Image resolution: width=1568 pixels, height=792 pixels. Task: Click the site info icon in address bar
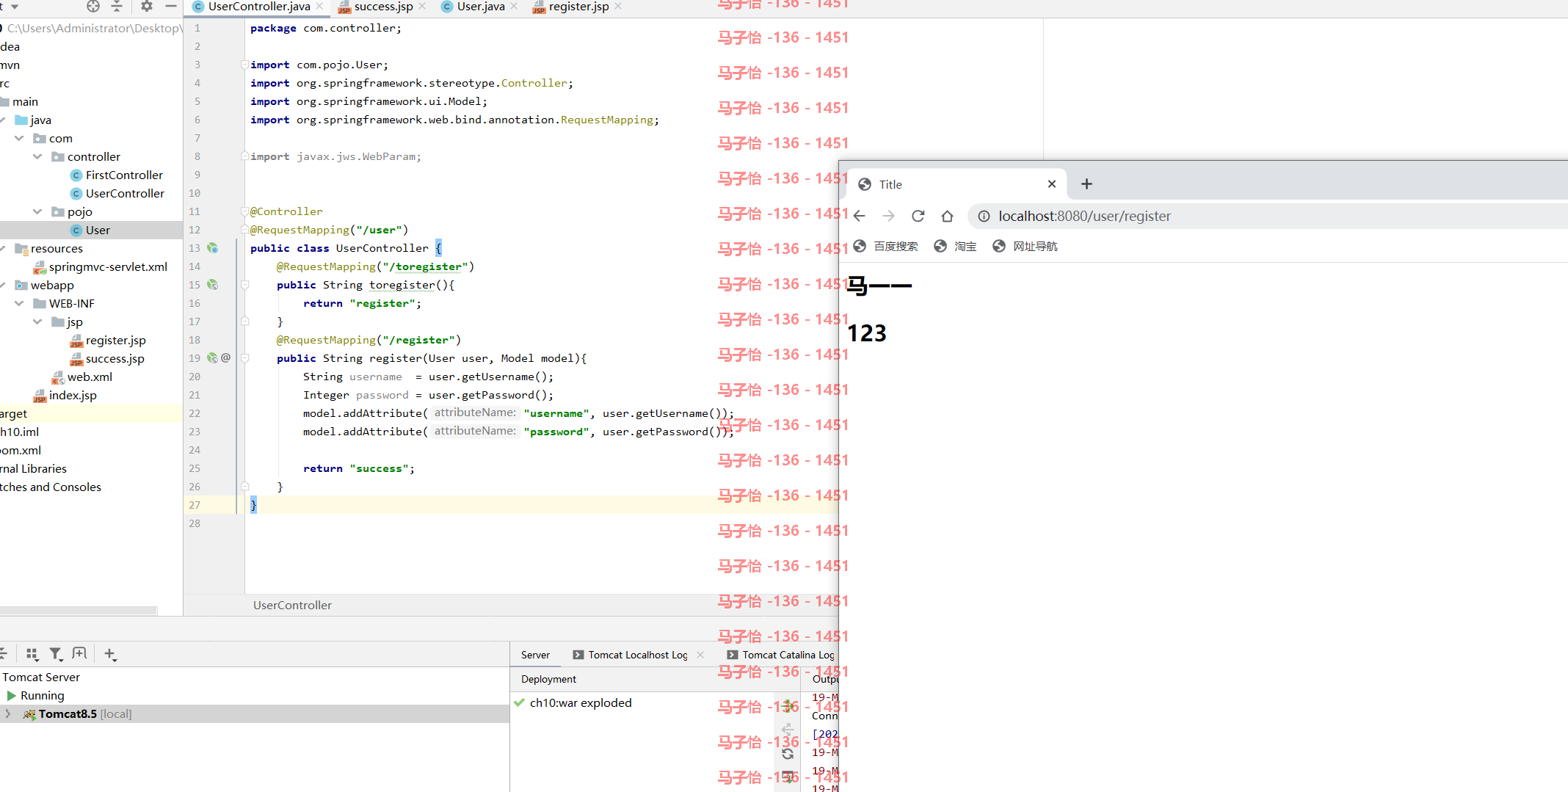pos(984,216)
